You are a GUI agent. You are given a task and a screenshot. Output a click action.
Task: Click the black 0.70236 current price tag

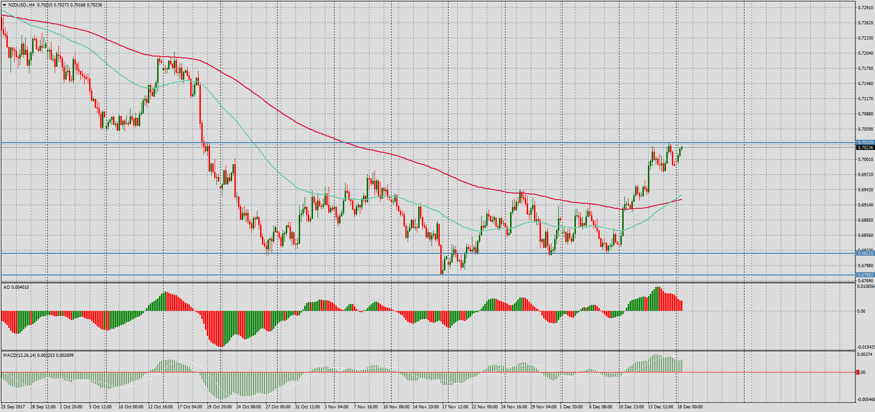[865, 148]
